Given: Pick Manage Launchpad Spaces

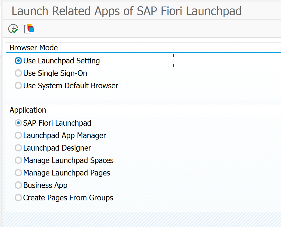Looking at the screenshot, I should pos(18,160).
